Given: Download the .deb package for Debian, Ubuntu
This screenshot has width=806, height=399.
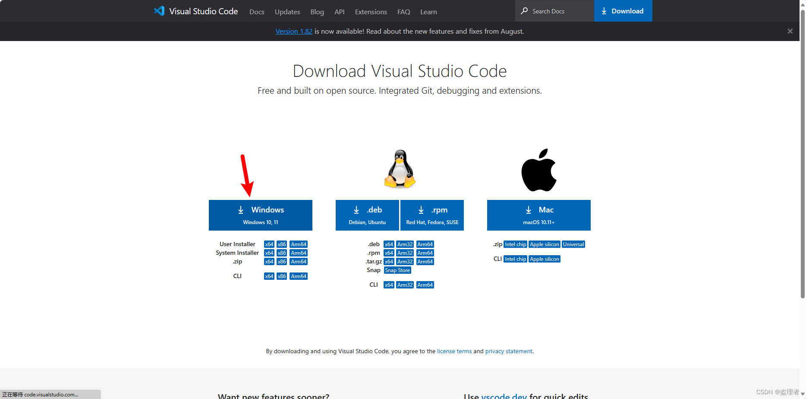Looking at the screenshot, I should coord(367,215).
